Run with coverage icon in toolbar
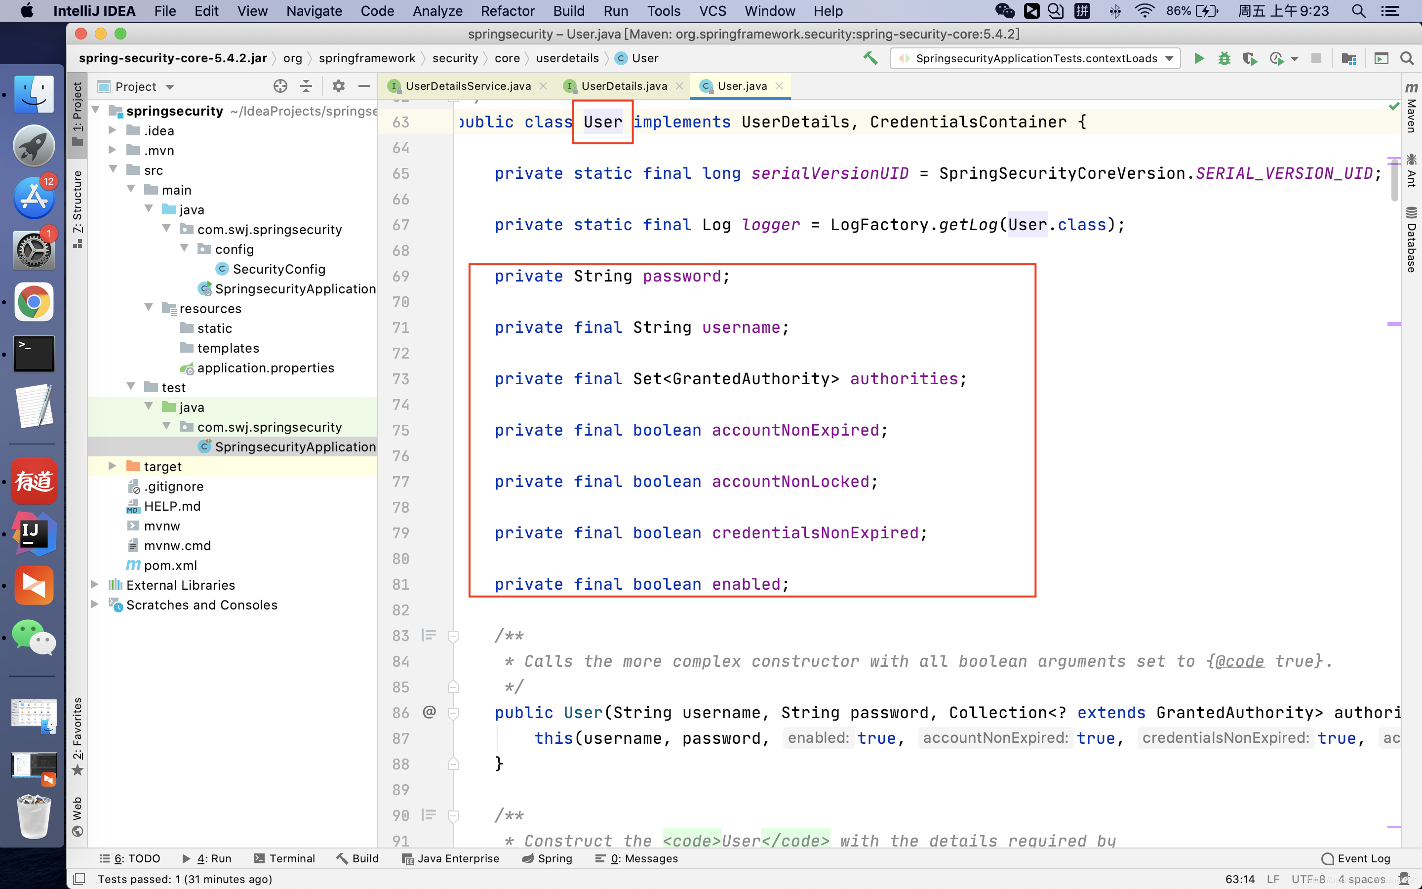The height and width of the screenshot is (889, 1422). coord(1249,58)
